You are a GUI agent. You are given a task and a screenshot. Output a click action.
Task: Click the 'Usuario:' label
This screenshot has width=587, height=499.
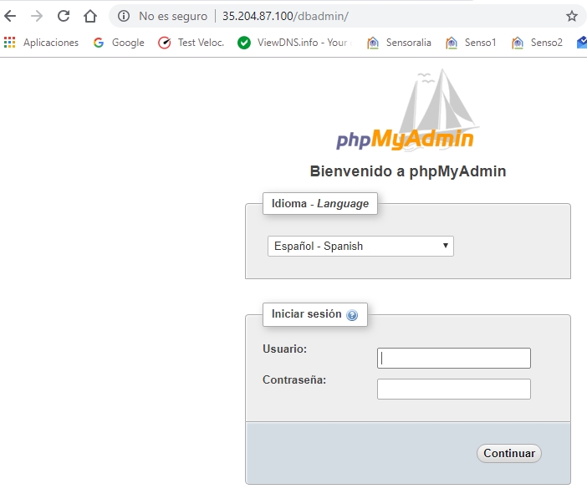(x=284, y=349)
